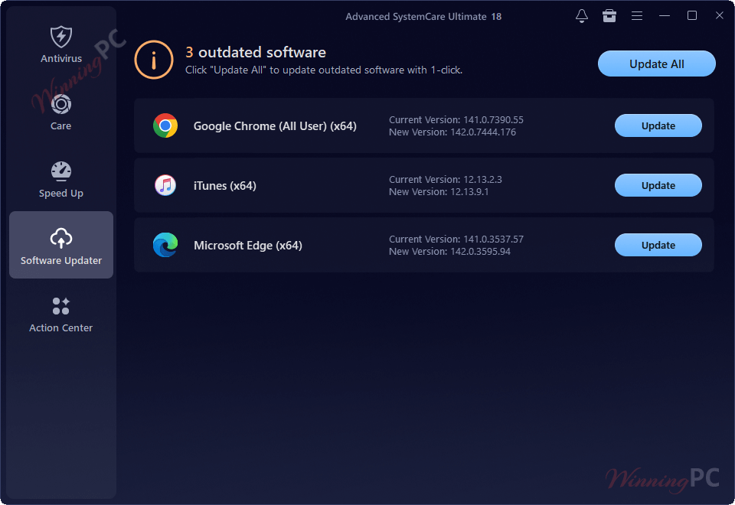Update Microsoft Edge (x64)
This screenshot has height=505, width=735.
click(x=658, y=245)
